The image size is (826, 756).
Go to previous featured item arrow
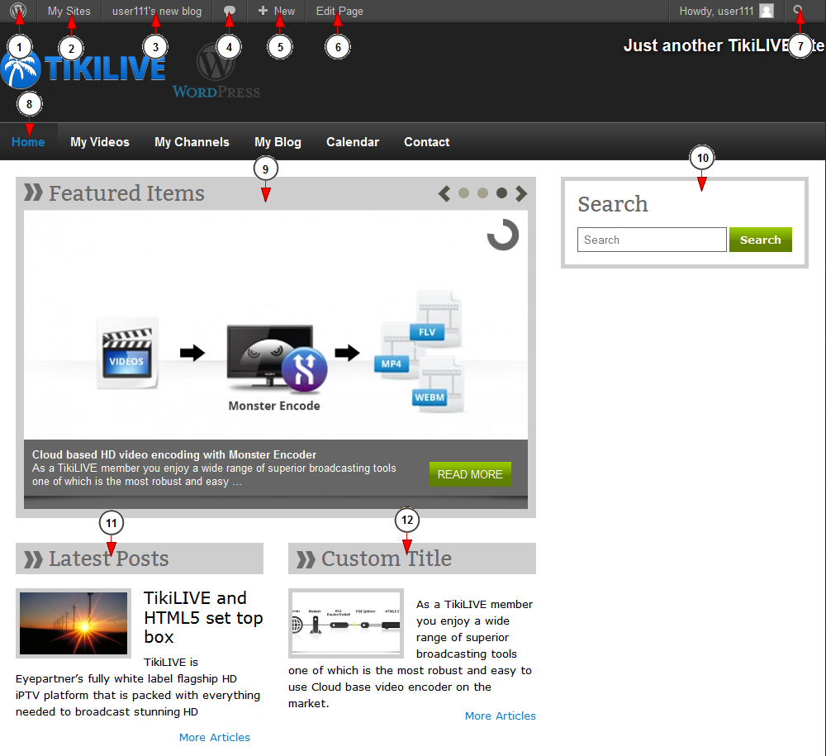(444, 193)
